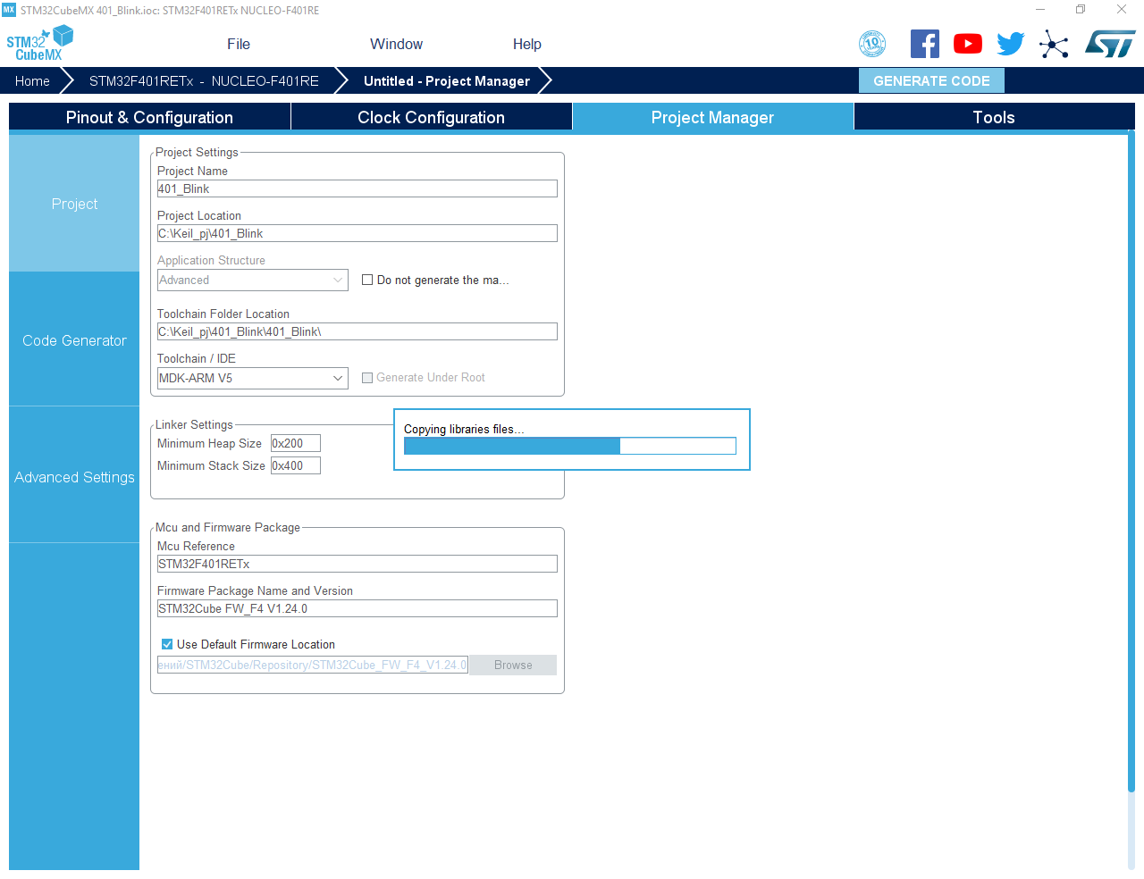The height and width of the screenshot is (879, 1144).
Task: Select Untitled - Project Manager breadcrumb
Action: coord(447,81)
